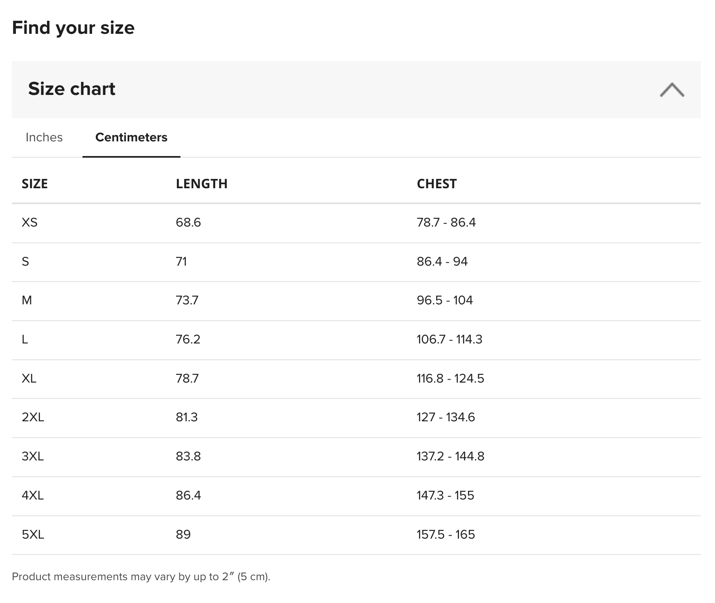Screen dimensions: 715x603
Task: Select the XS size row label
Action: click(x=29, y=222)
